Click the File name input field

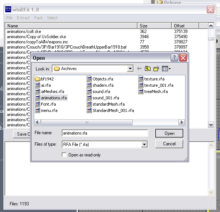105,133
